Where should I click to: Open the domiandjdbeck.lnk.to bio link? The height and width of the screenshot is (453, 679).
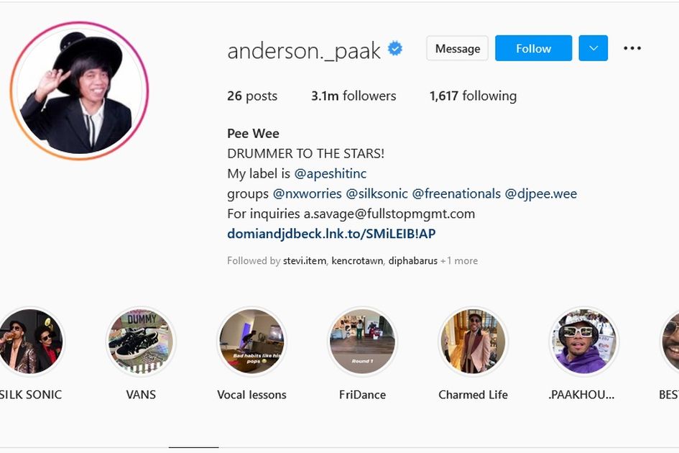[x=331, y=234]
